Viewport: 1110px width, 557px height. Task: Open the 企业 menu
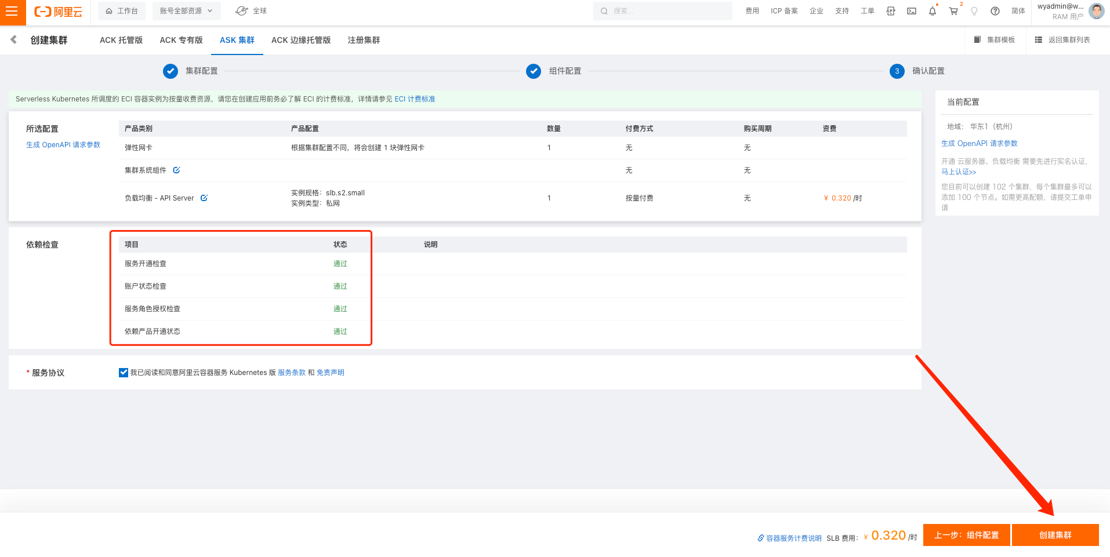tap(817, 11)
